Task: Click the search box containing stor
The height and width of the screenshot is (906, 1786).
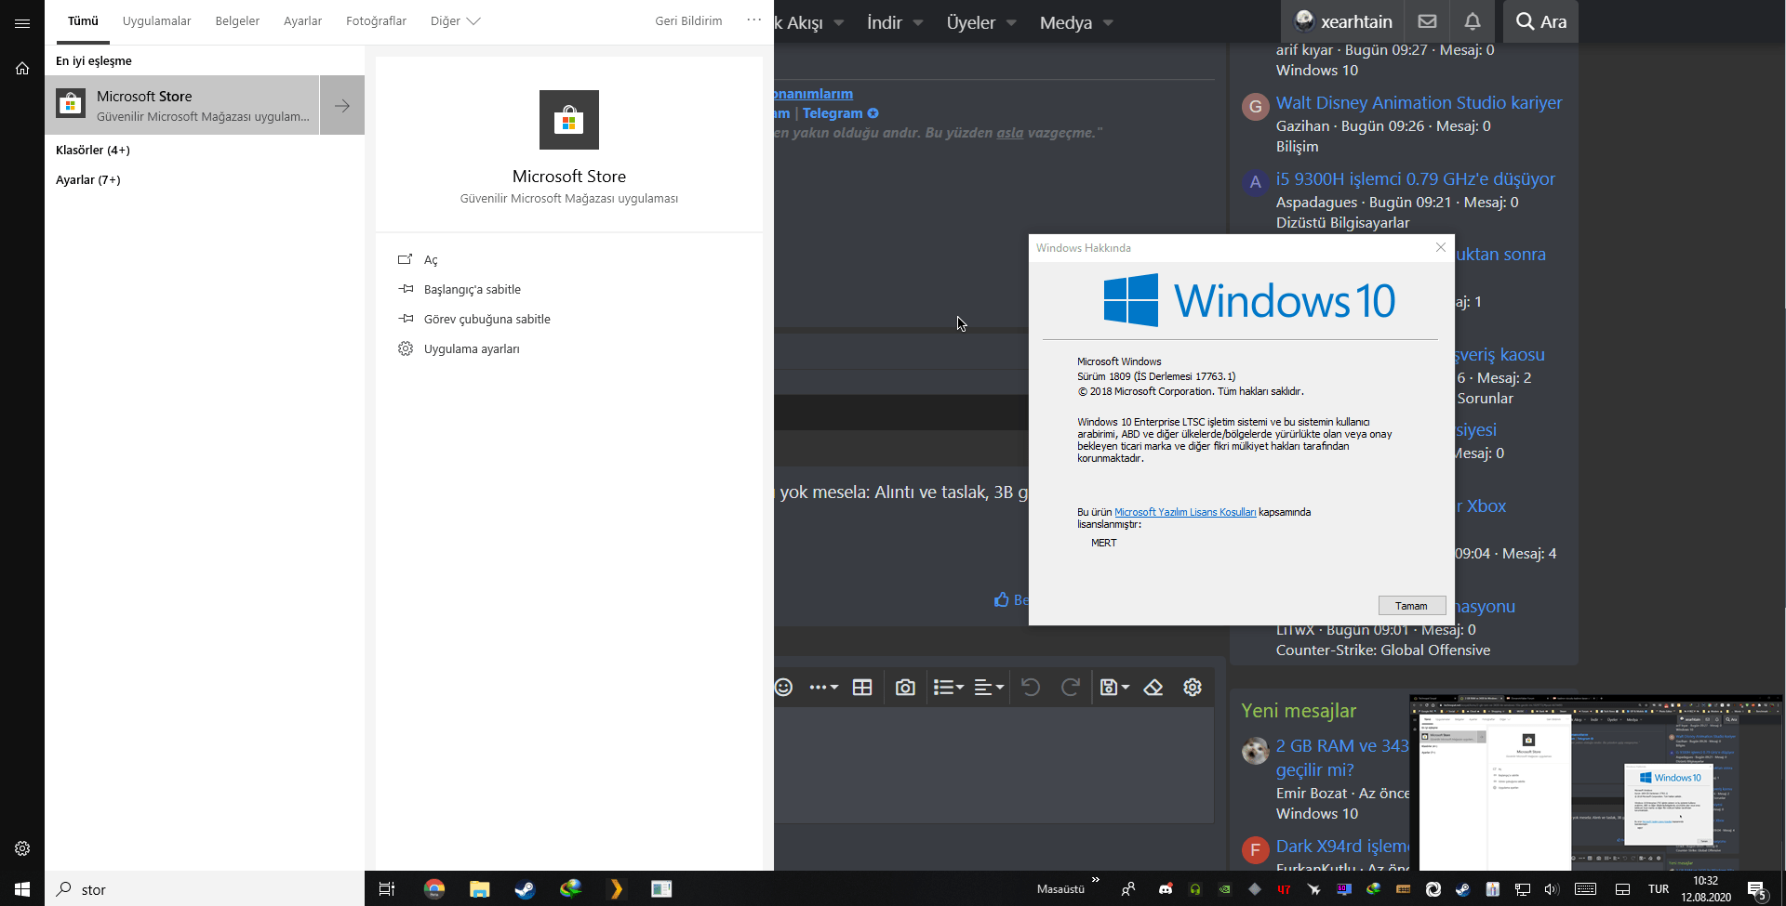Action: (x=205, y=889)
